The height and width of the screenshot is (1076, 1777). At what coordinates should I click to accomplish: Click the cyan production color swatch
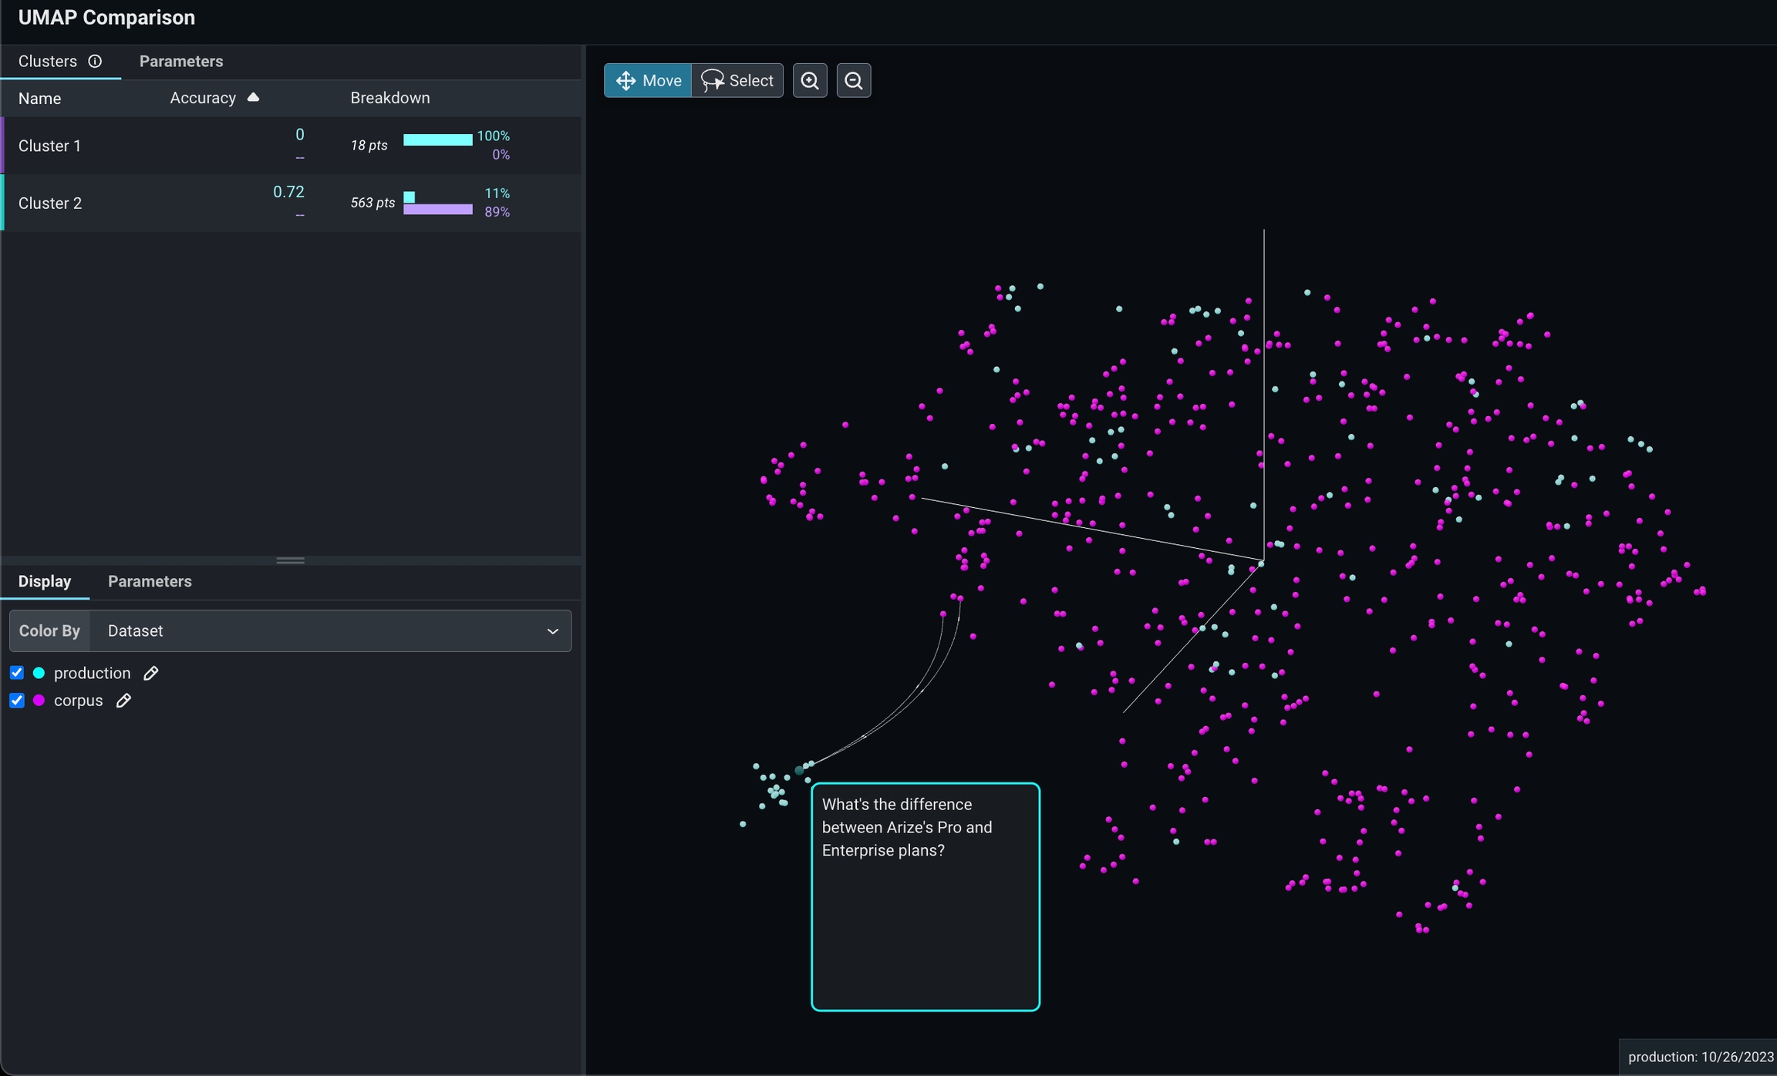tap(39, 674)
